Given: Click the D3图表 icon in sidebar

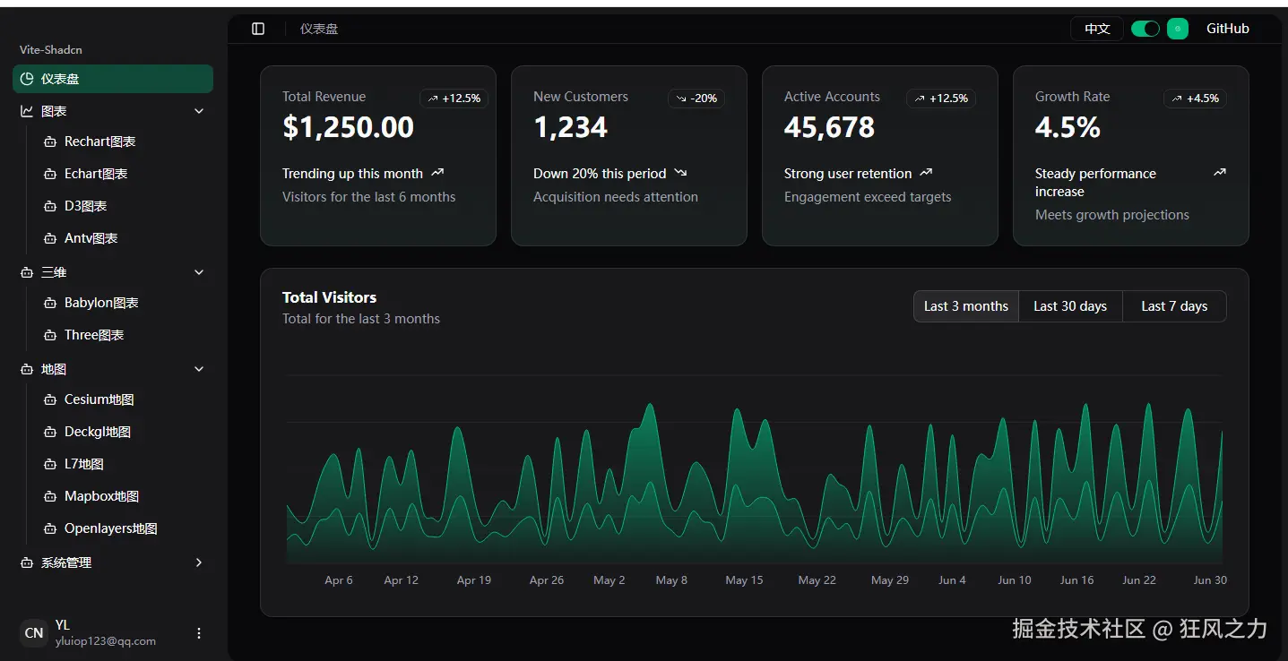Looking at the screenshot, I should click(x=50, y=205).
